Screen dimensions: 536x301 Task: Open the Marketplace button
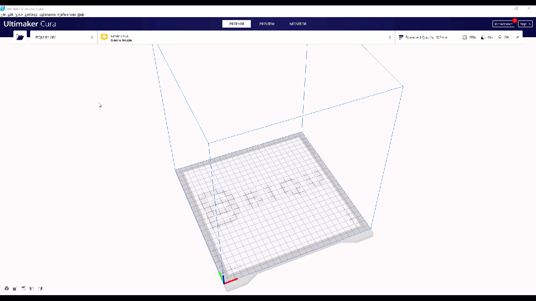pyautogui.click(x=504, y=24)
